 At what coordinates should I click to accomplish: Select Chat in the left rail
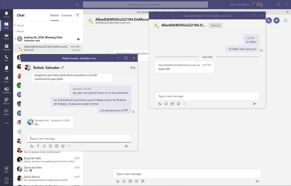(7, 26)
